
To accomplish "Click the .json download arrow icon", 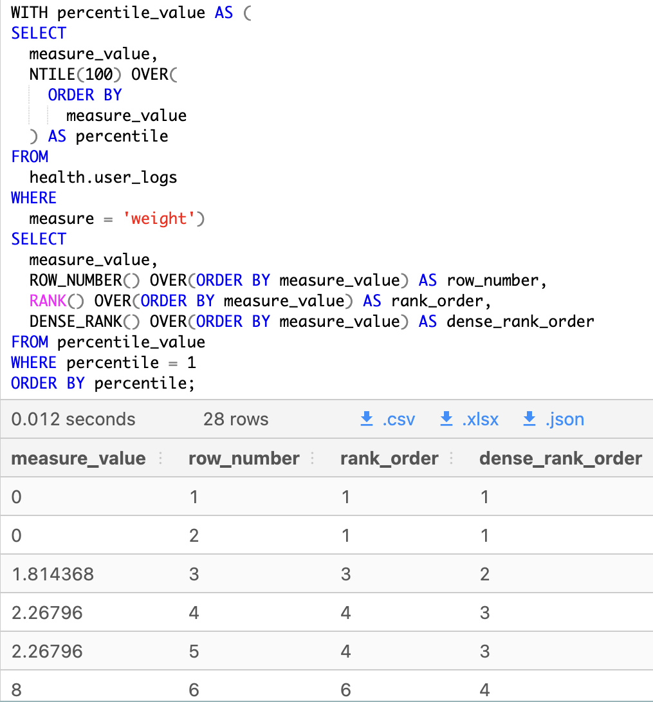I will click(529, 418).
